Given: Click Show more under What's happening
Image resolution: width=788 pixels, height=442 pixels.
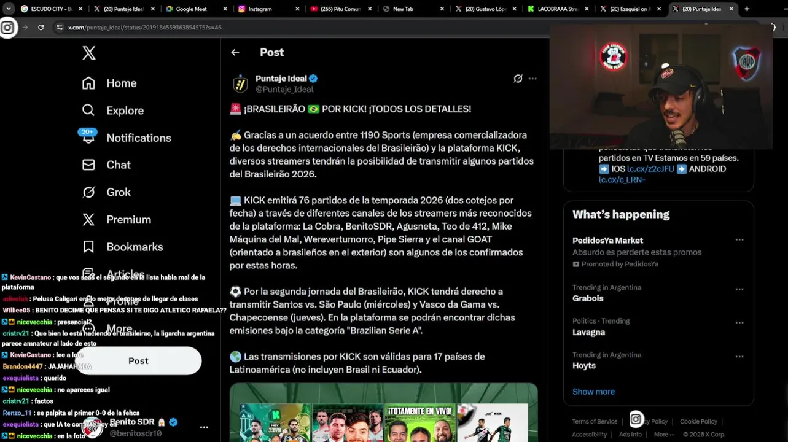Looking at the screenshot, I should click(593, 392).
